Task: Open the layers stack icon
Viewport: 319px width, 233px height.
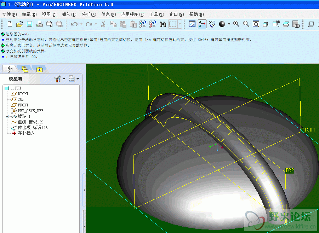Action: coord(286,24)
